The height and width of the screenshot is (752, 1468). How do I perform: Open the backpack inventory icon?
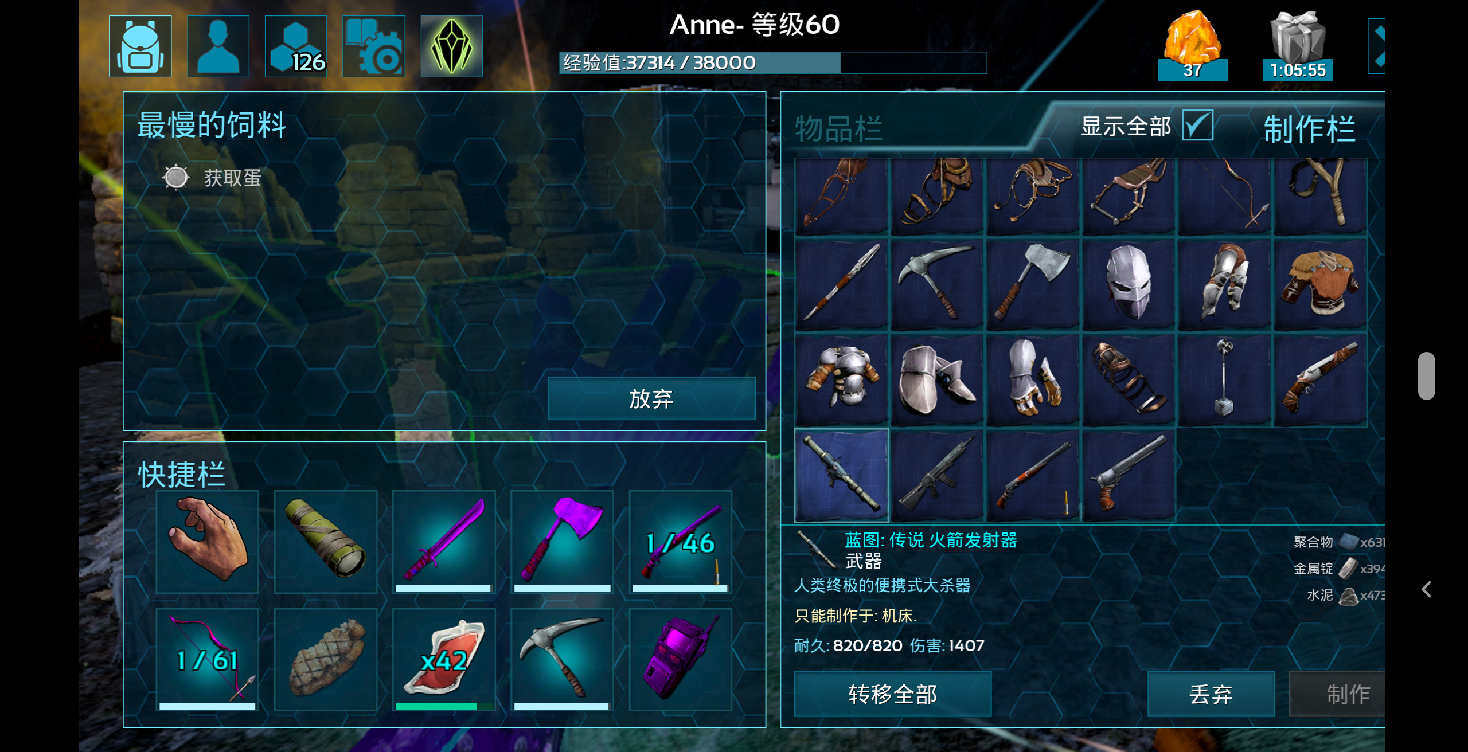click(x=140, y=46)
